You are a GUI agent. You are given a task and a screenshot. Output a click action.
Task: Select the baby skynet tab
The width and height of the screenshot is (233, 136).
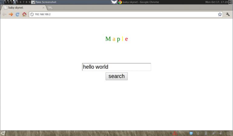pyautogui.click(x=24, y=8)
